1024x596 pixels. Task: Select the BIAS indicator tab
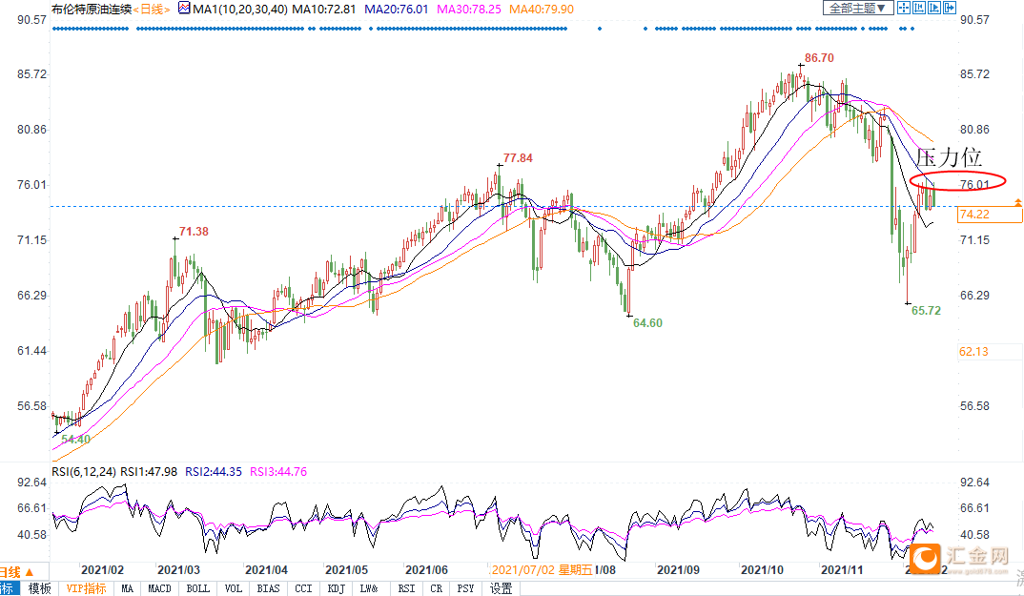pos(268,588)
